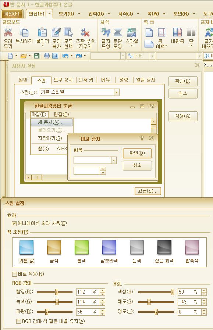Switch to the 메뉴 tab
Viewport: 213px width, 330px height.
pyautogui.click(x=105, y=80)
